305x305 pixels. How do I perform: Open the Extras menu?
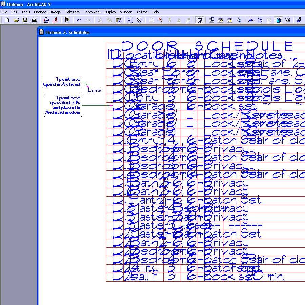pyautogui.click(x=142, y=12)
